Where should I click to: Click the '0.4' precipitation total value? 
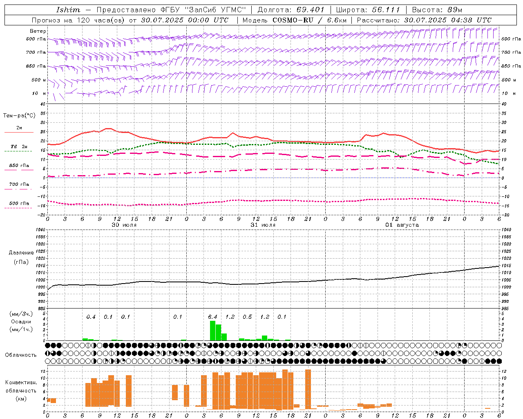(91, 317)
